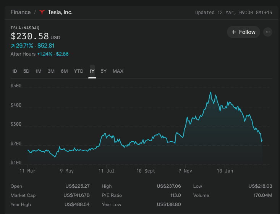Click the Year Low value US$138.80
Screen dimensions: 280x214
point(169,204)
